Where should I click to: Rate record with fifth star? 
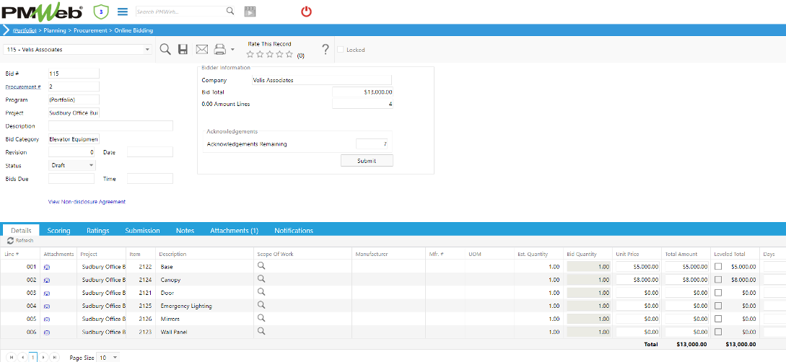(289, 55)
